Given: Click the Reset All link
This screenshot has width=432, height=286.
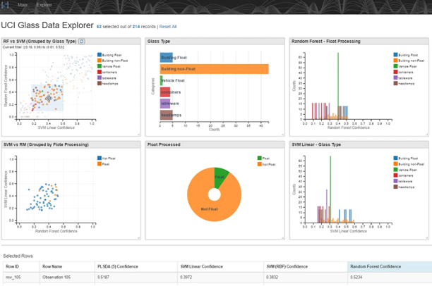Looking at the screenshot, I should coord(168,27).
